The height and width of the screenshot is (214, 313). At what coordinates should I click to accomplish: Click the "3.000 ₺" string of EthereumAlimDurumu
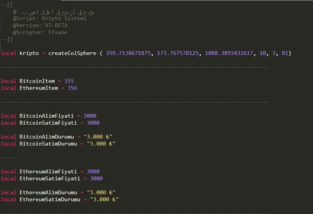coord(101,193)
